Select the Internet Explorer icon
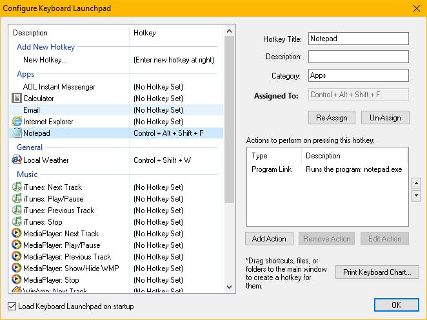427x320 pixels. click(17, 122)
